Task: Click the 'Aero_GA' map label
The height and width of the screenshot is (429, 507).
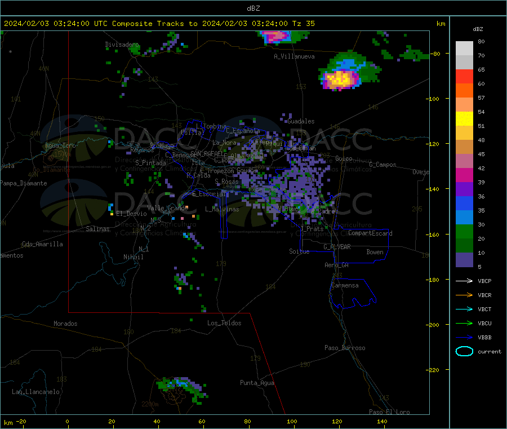Action: point(337,265)
